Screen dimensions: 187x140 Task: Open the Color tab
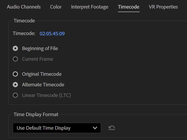[56, 7]
